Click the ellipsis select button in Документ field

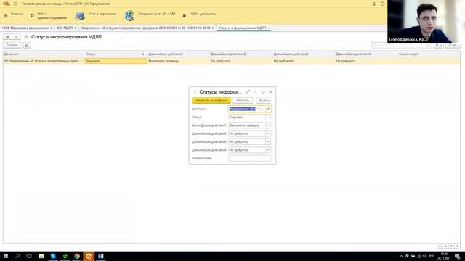click(263, 109)
